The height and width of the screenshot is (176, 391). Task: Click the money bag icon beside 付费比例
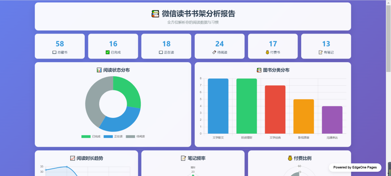(290, 158)
